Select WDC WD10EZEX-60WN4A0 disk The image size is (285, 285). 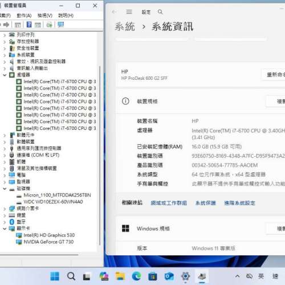(x=53, y=202)
